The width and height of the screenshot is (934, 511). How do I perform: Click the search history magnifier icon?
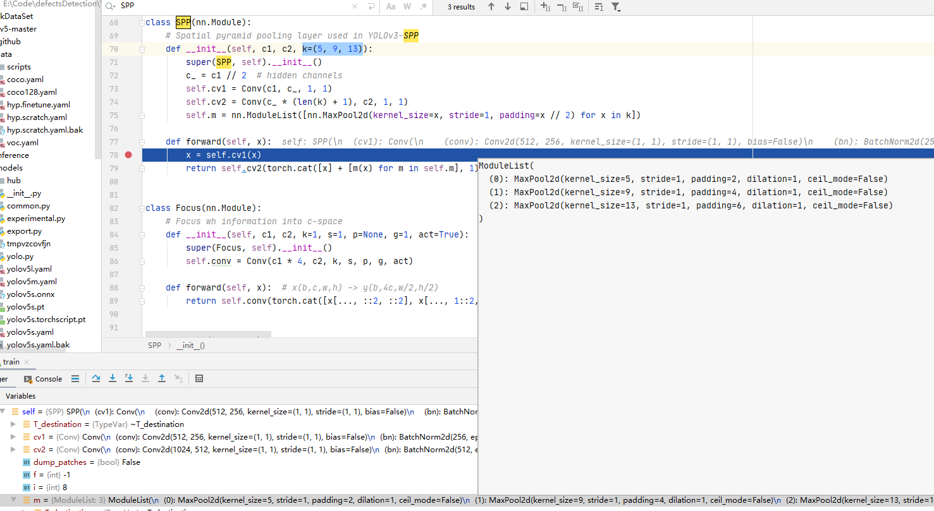[x=111, y=6]
